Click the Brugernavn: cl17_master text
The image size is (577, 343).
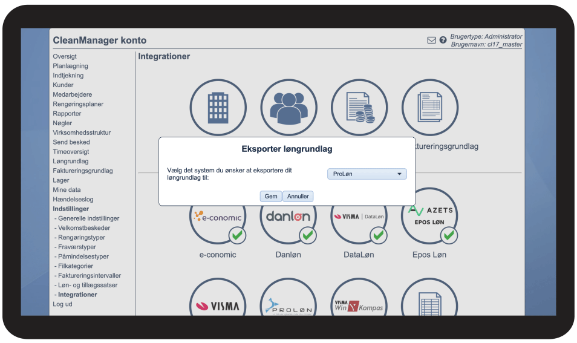(486, 45)
